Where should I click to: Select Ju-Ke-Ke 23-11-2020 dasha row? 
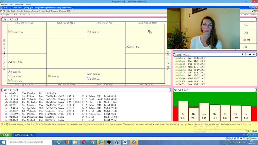190,82
